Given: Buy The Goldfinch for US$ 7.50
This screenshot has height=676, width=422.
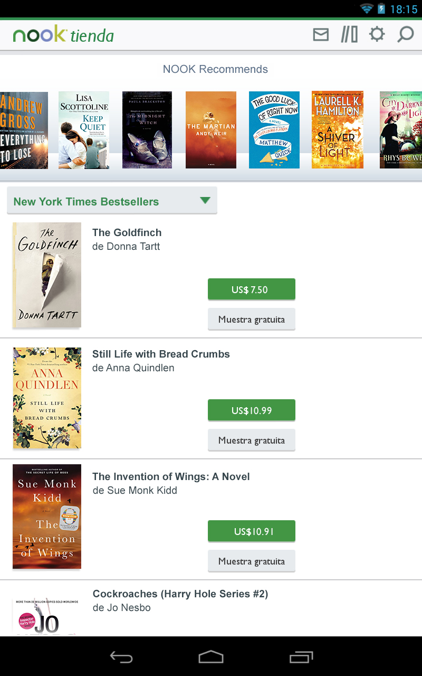Looking at the screenshot, I should tap(252, 289).
